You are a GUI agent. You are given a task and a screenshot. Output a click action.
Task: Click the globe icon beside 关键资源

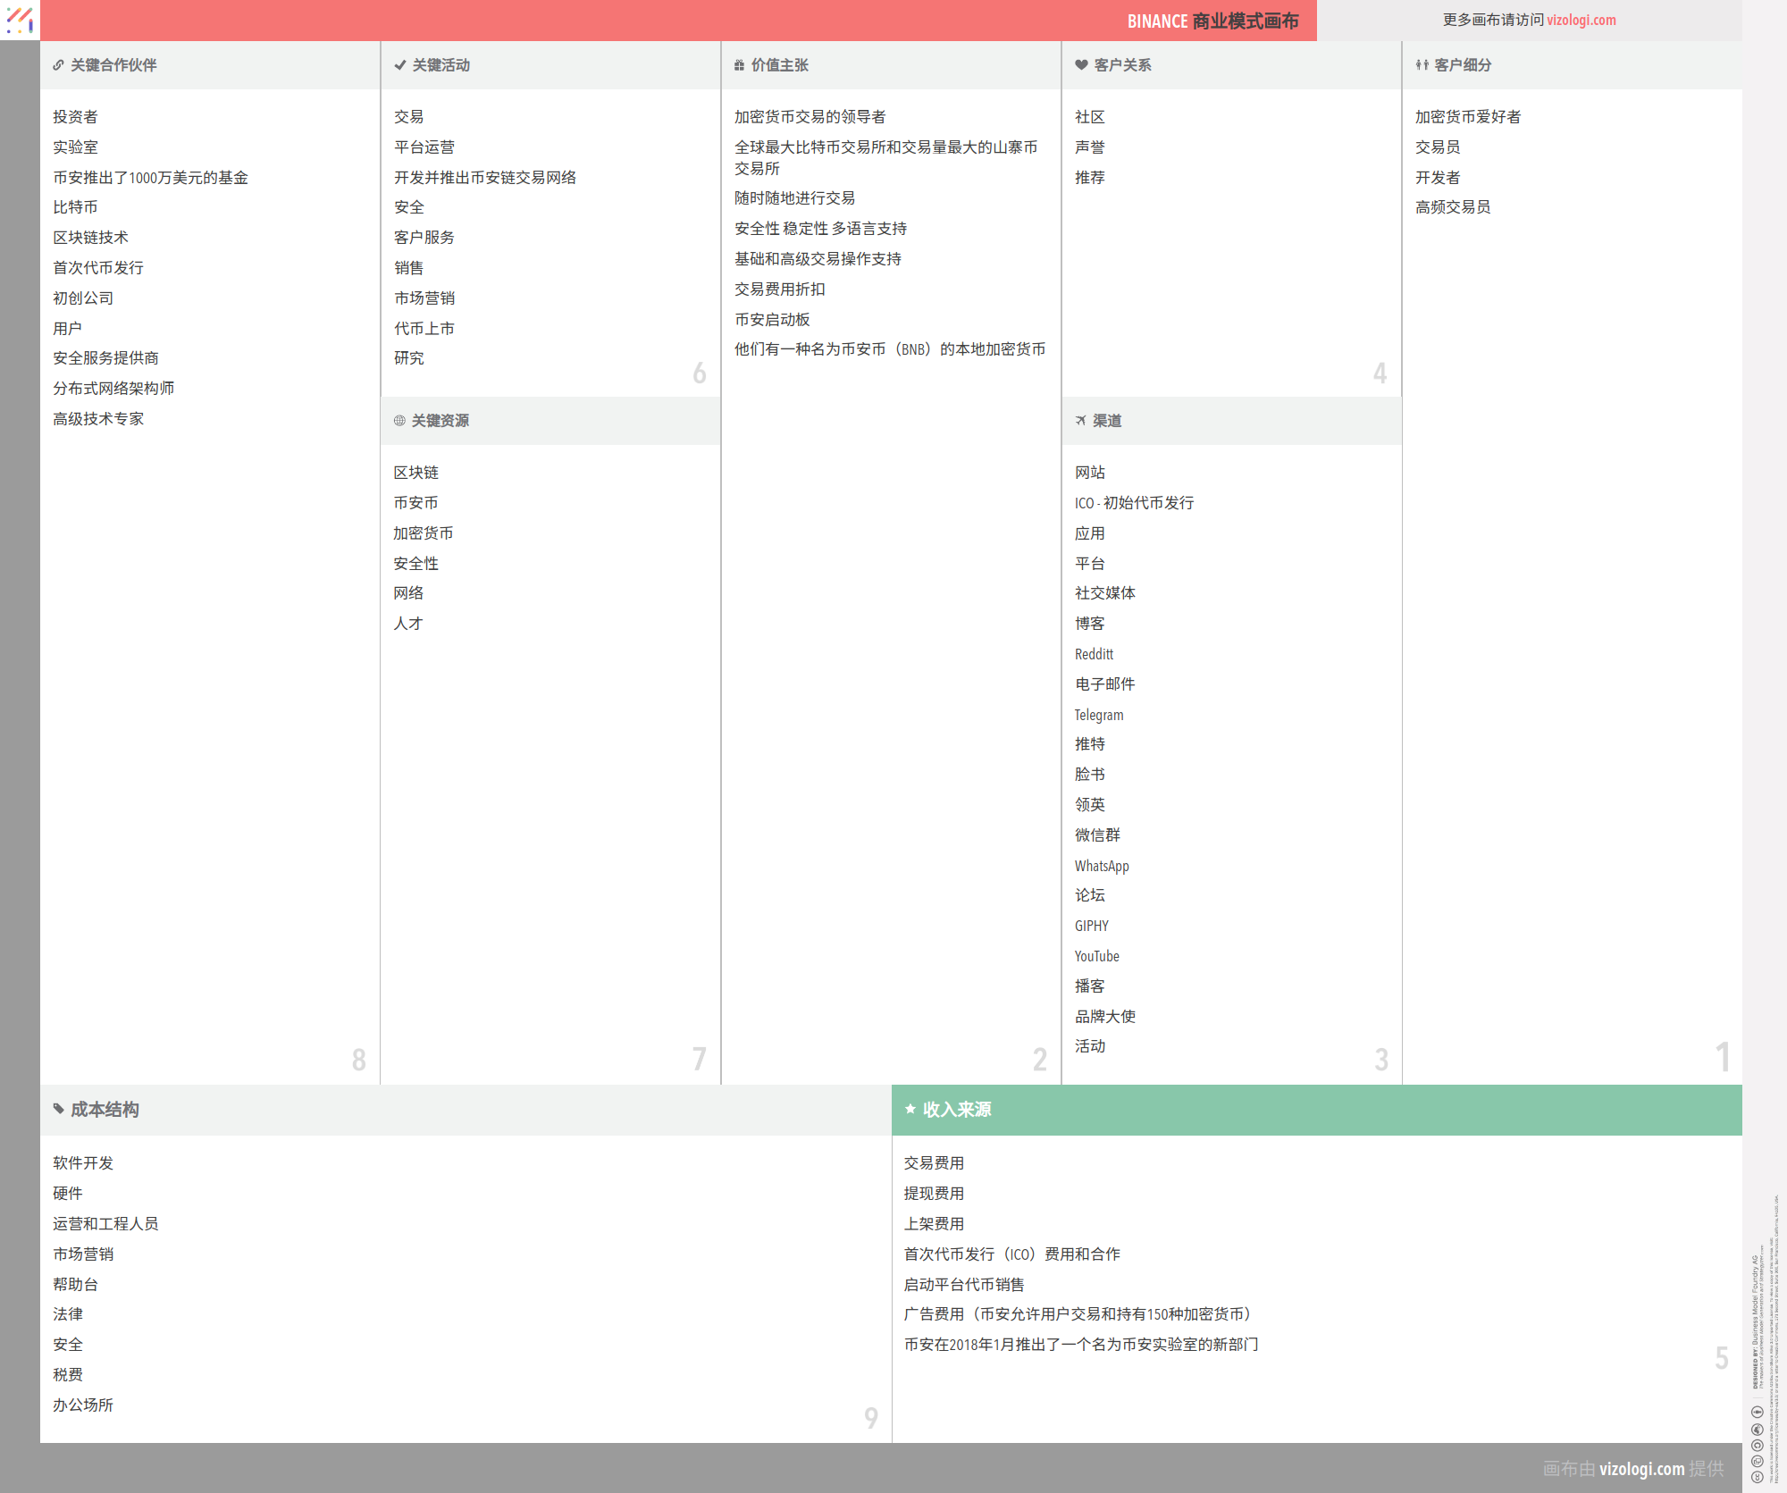tap(399, 421)
